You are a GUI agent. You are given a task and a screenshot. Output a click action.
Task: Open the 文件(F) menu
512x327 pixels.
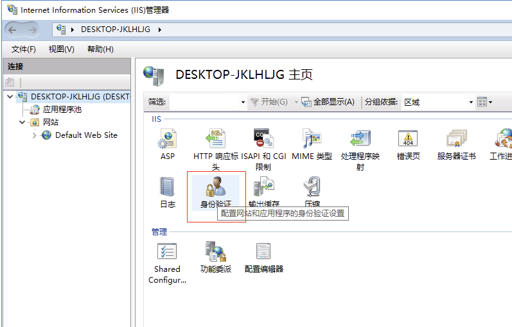point(24,49)
